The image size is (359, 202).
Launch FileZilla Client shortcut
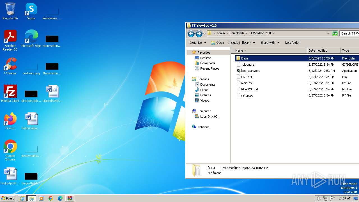(10, 94)
